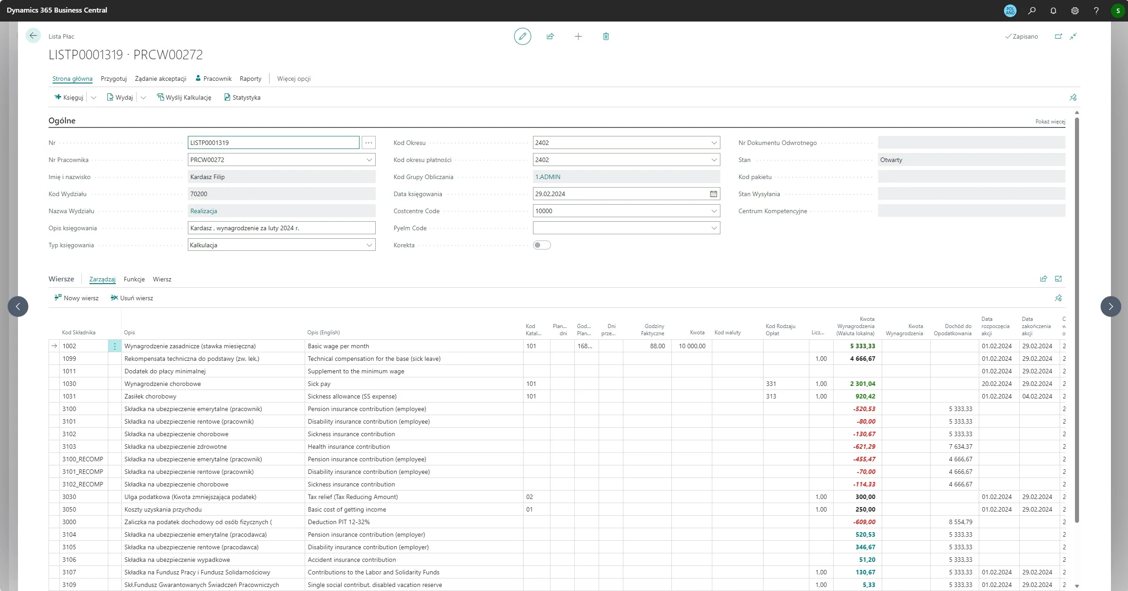Click the Opis księgowania text field
The image size is (1128, 591).
[281, 228]
